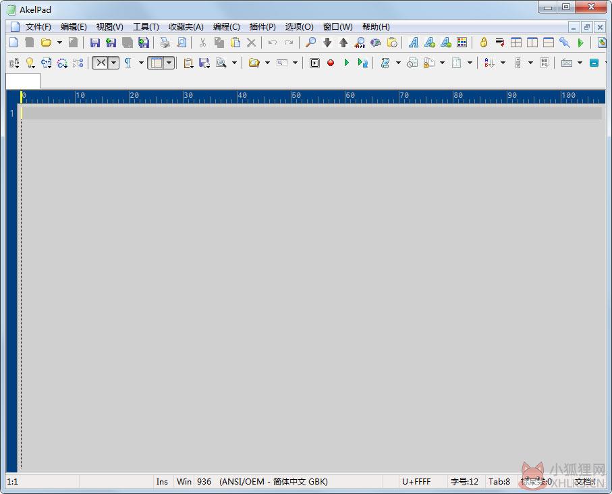Click the open folder icon
Screen dimensions: 612x494
pos(46,42)
